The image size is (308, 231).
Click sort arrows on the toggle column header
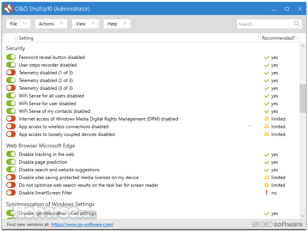tap(15, 38)
